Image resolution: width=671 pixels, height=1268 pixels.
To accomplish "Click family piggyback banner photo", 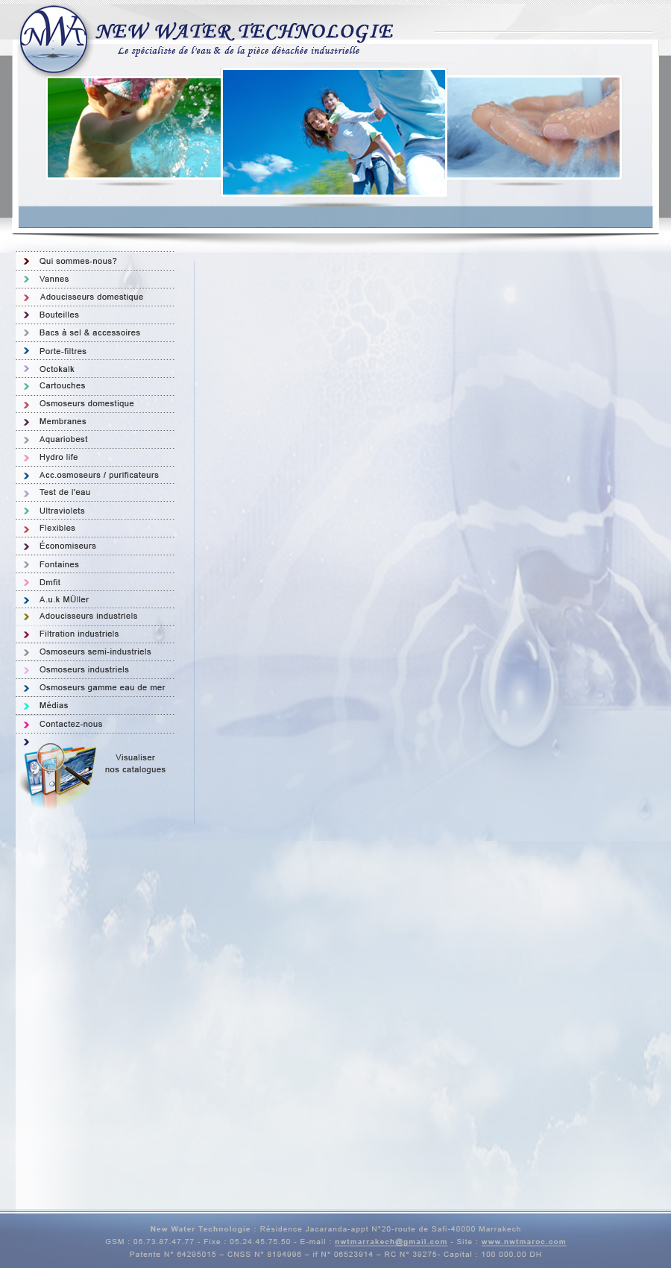I will coord(334,133).
